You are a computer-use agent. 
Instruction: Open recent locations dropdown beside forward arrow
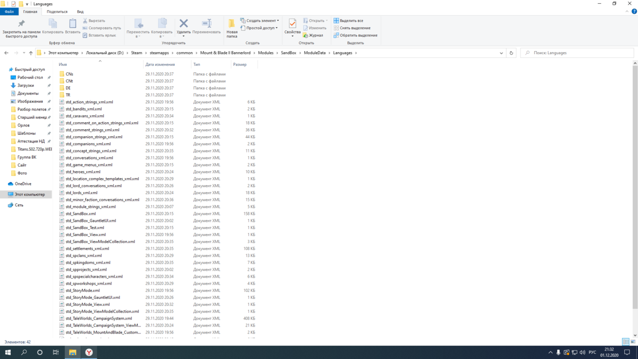24,53
